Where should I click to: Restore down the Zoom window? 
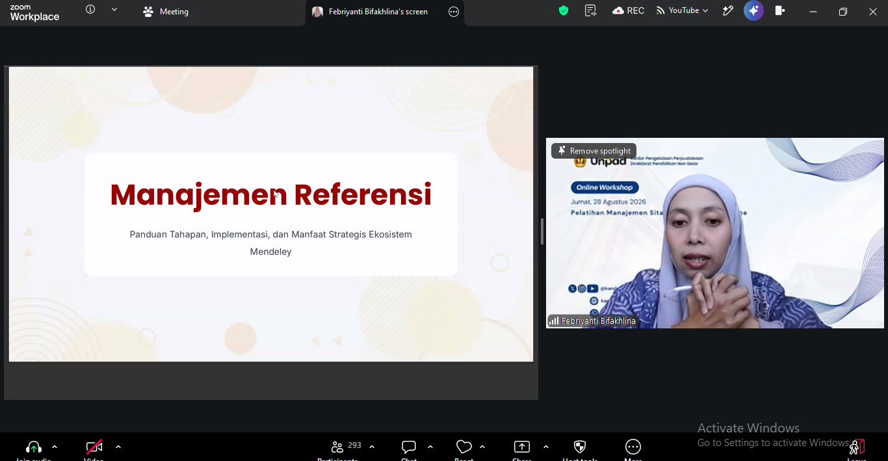tap(843, 12)
